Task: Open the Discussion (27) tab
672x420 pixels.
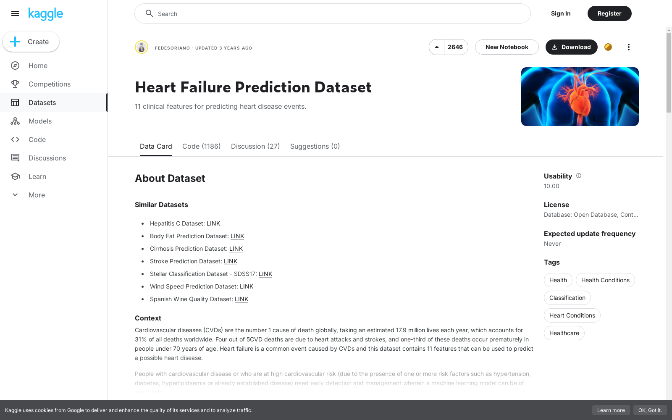Action: click(255, 146)
